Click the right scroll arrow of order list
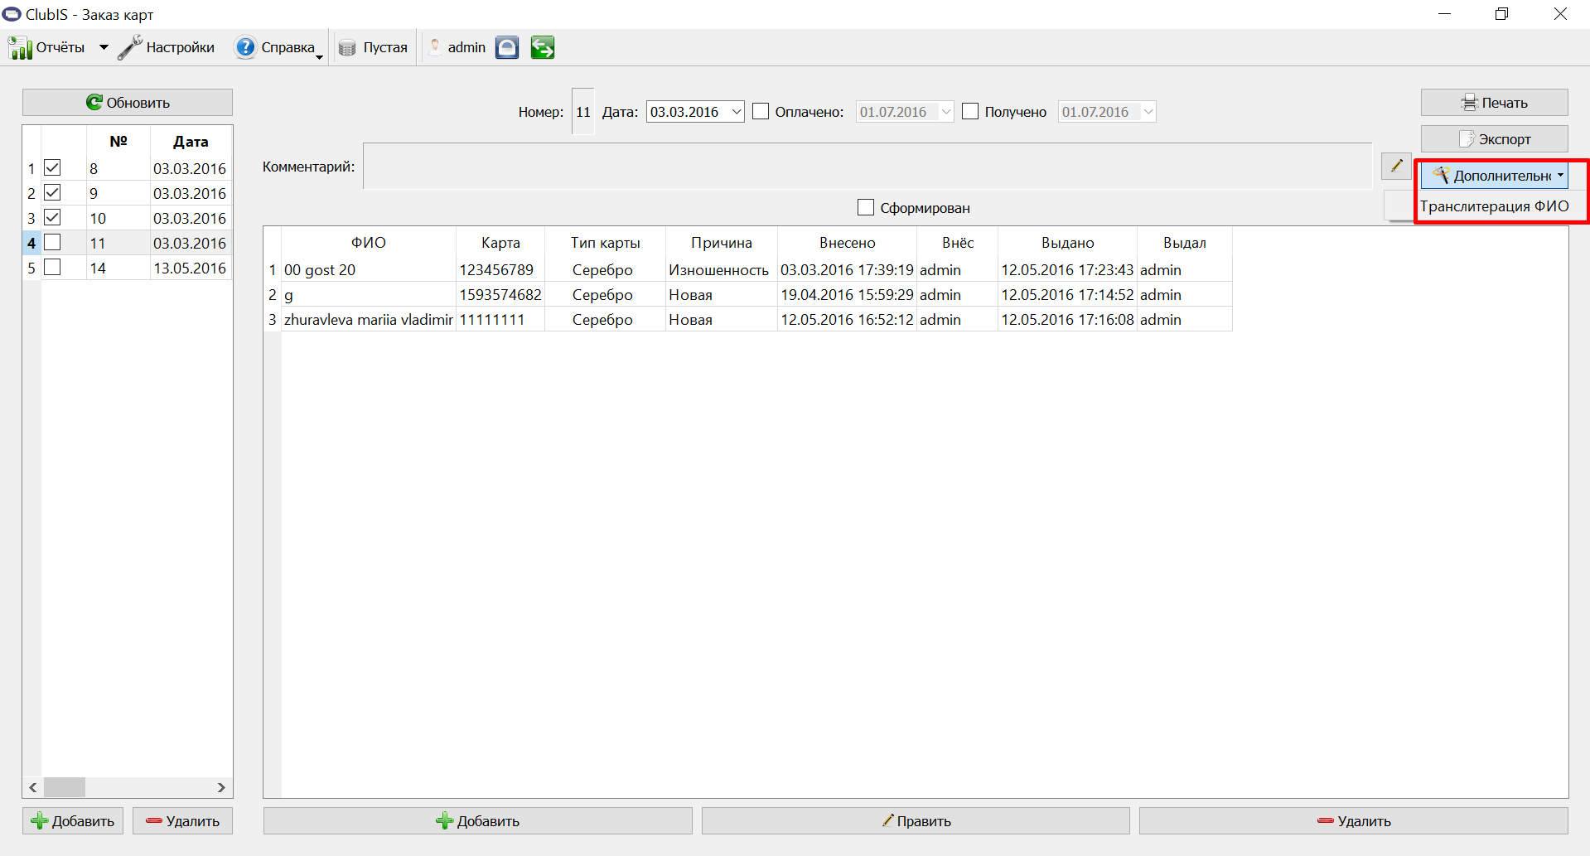 [x=221, y=787]
